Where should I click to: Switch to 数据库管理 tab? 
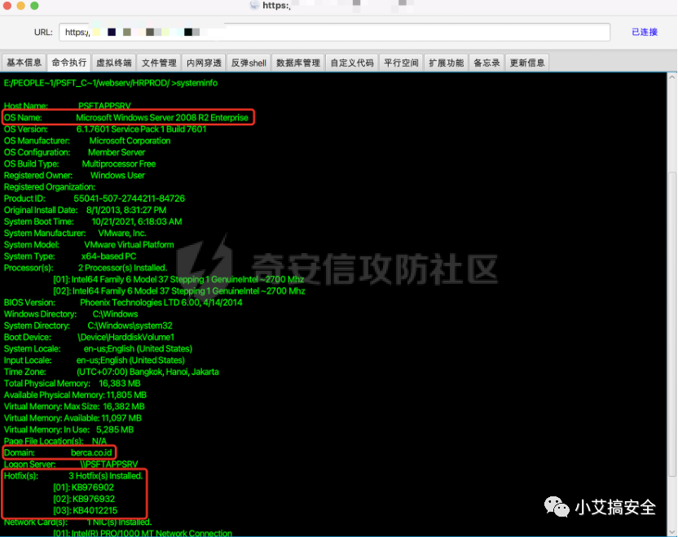[298, 63]
